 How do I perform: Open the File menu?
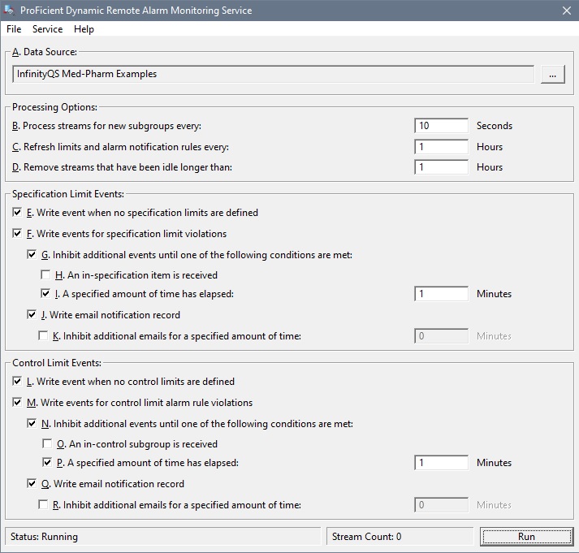14,29
